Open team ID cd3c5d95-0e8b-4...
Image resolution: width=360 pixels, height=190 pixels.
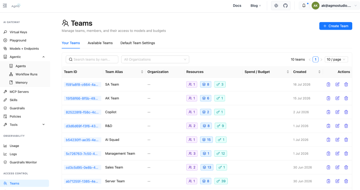pos(82,168)
